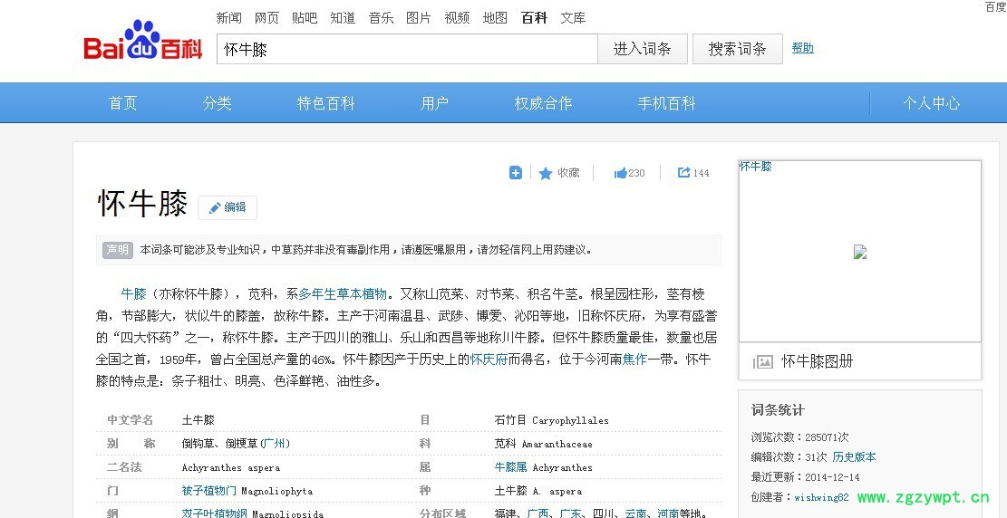
Task: Follow the 广西 link in 分布区域
Action: [x=538, y=513]
